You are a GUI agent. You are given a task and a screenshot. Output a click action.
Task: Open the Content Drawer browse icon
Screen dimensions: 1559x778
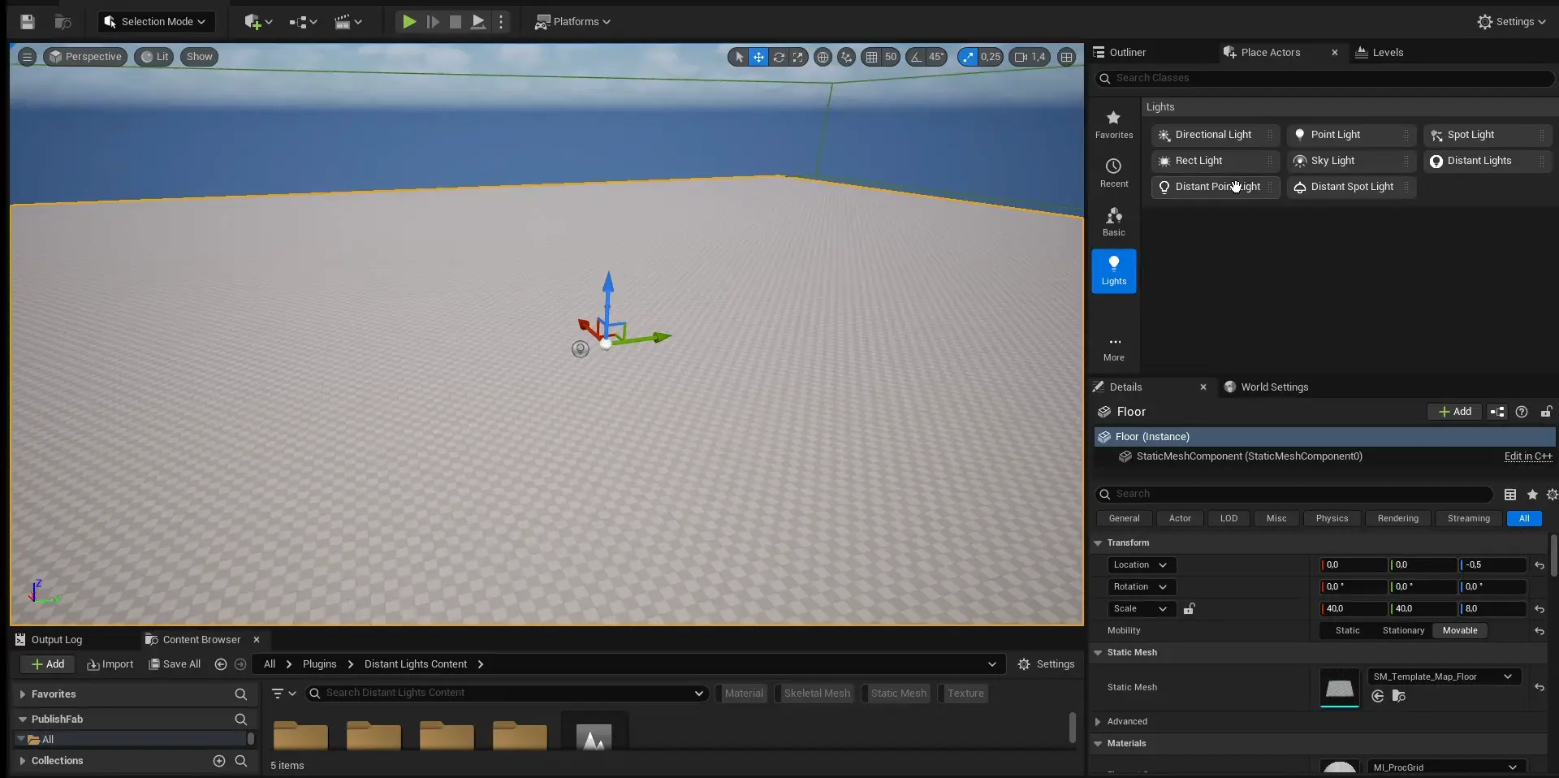[x=63, y=22]
